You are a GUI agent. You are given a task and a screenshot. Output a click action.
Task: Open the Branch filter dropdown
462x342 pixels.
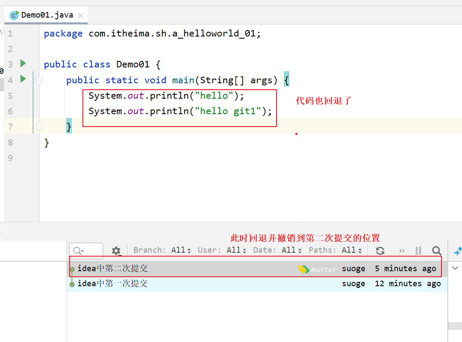160,250
